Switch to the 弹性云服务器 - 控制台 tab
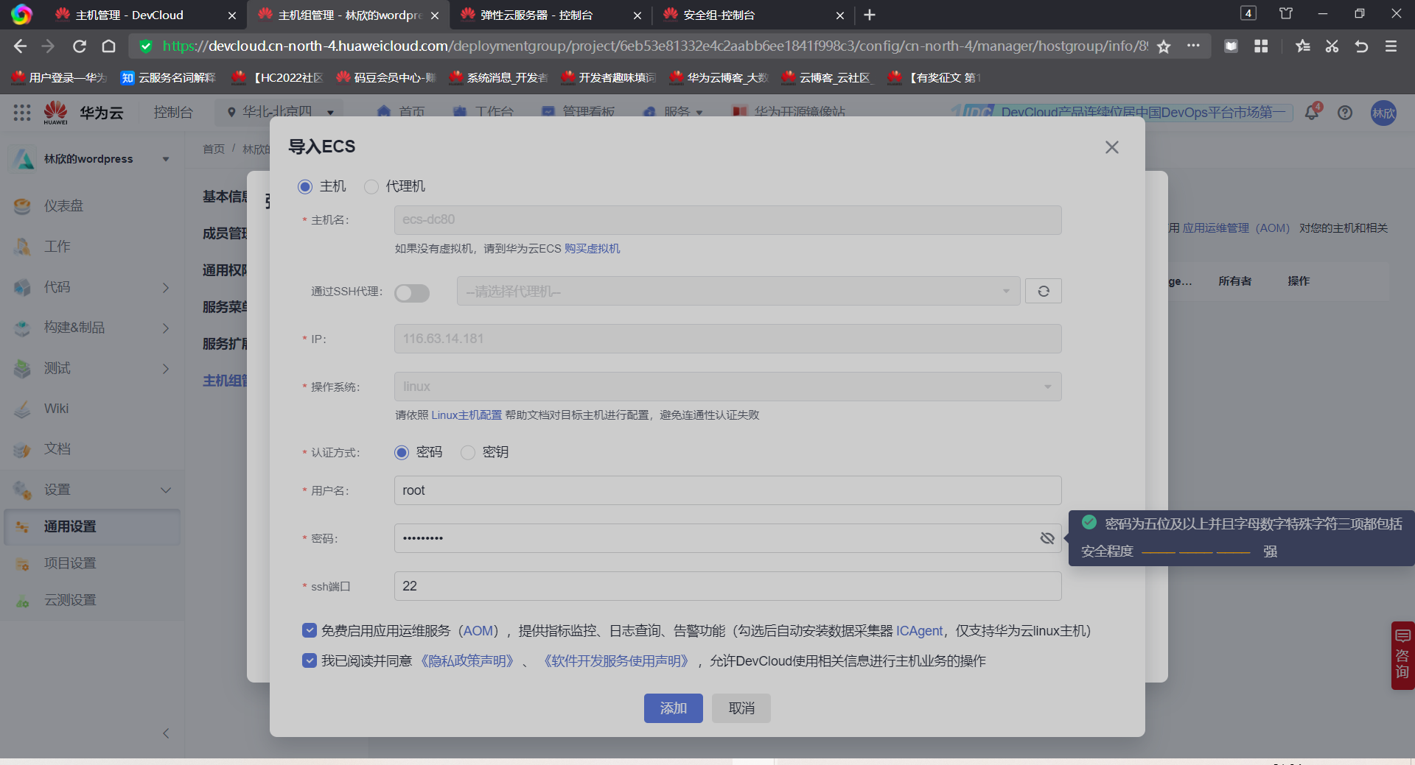This screenshot has height=765, width=1415. [549, 15]
